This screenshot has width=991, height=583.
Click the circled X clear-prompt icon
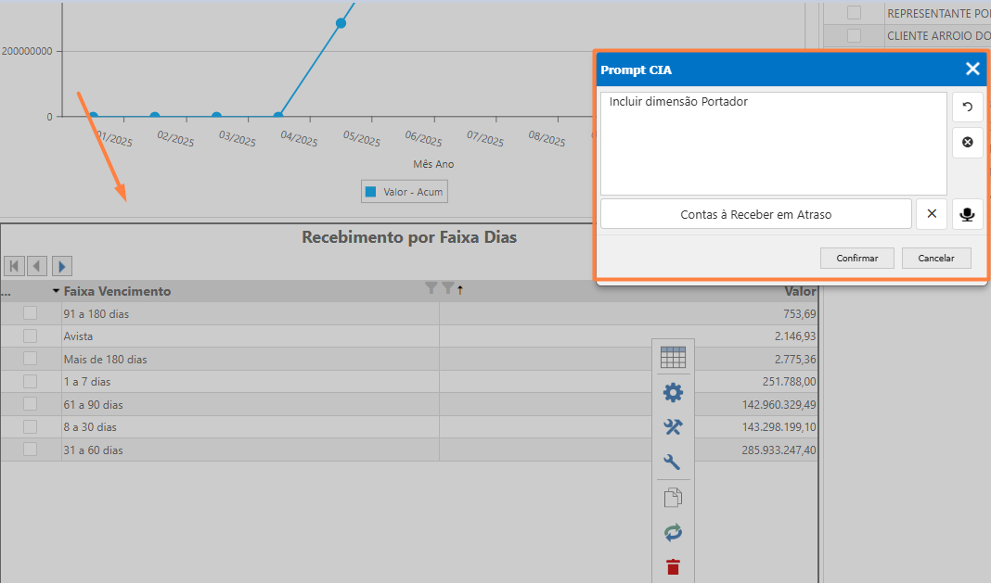967,142
